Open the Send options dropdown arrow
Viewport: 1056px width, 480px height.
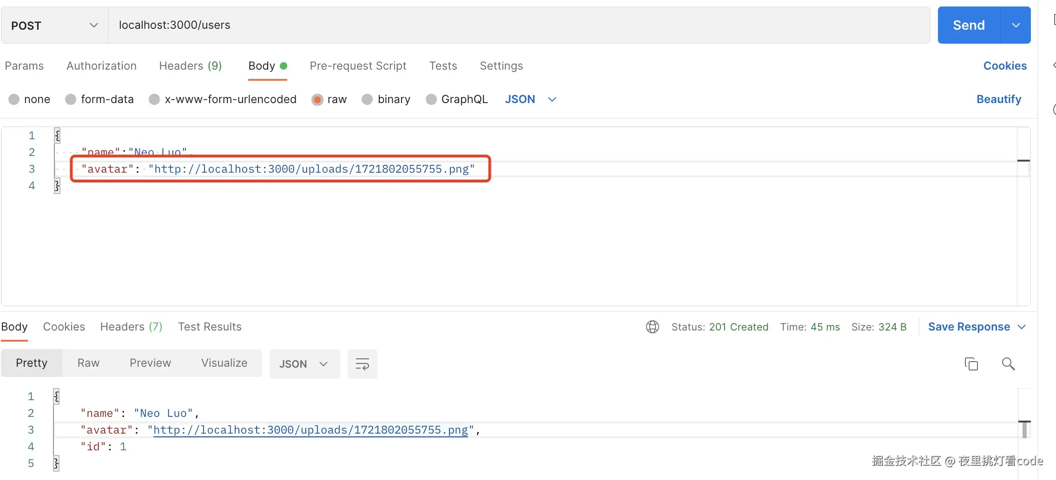pyautogui.click(x=1016, y=25)
